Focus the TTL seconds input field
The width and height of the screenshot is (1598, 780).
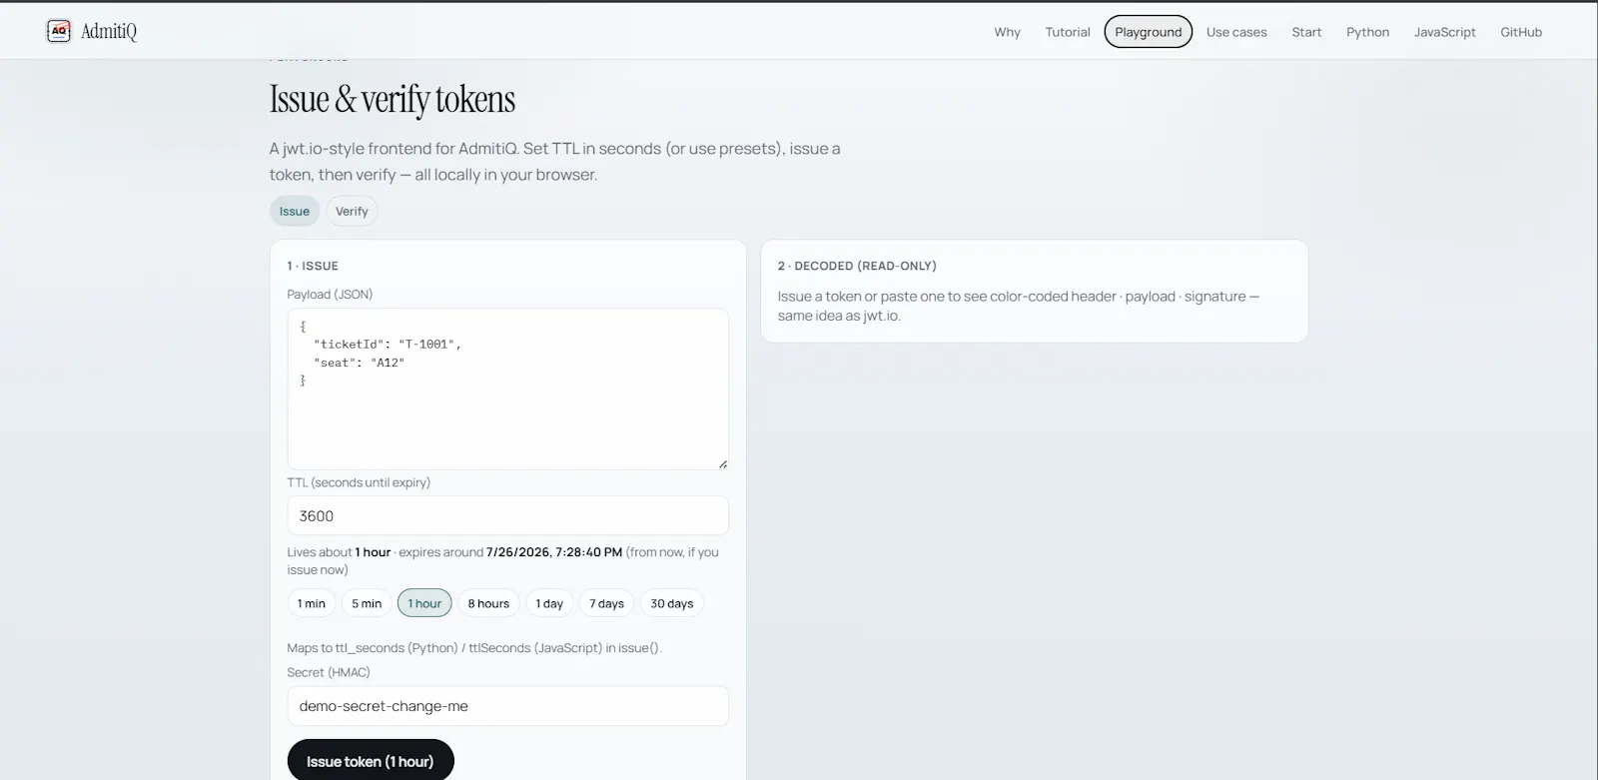coord(507,515)
